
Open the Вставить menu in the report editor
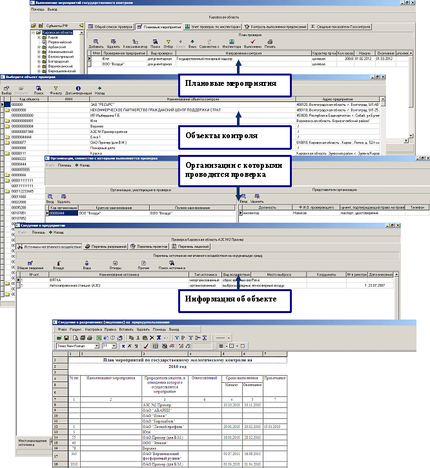pyautogui.click(x=126, y=329)
